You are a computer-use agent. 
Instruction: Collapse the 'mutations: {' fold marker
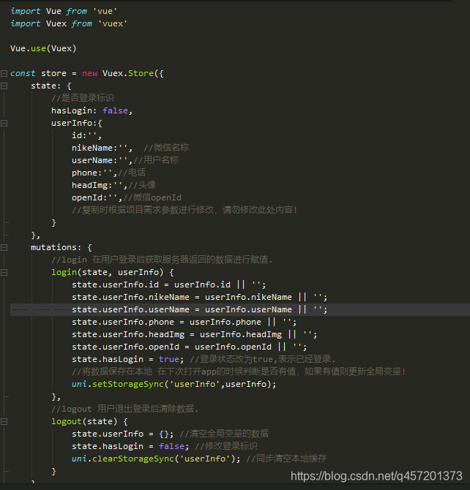(x=4, y=247)
